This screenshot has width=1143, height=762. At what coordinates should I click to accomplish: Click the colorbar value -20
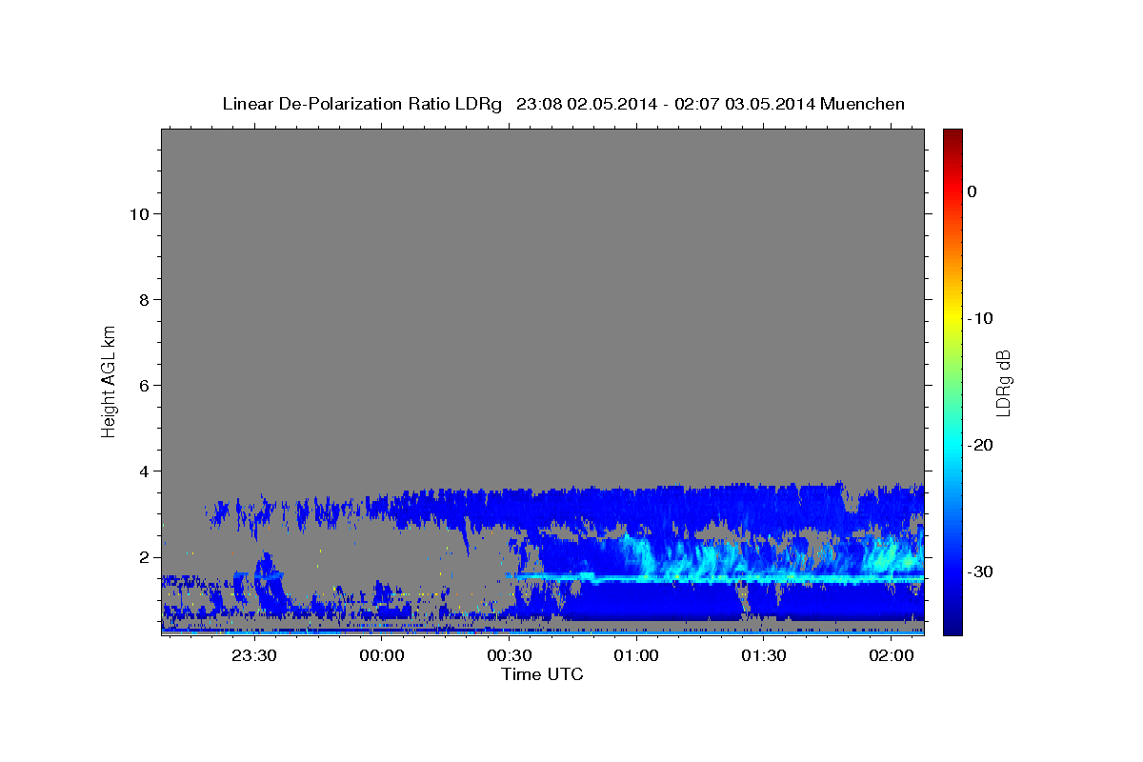(x=980, y=445)
